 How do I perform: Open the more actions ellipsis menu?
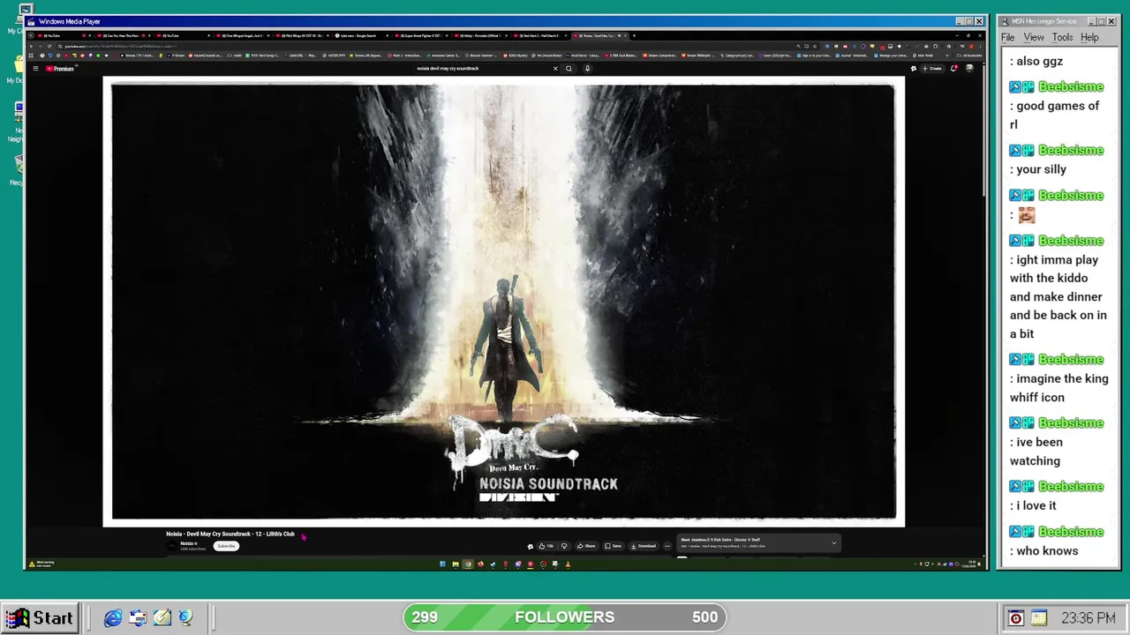pyautogui.click(x=667, y=546)
